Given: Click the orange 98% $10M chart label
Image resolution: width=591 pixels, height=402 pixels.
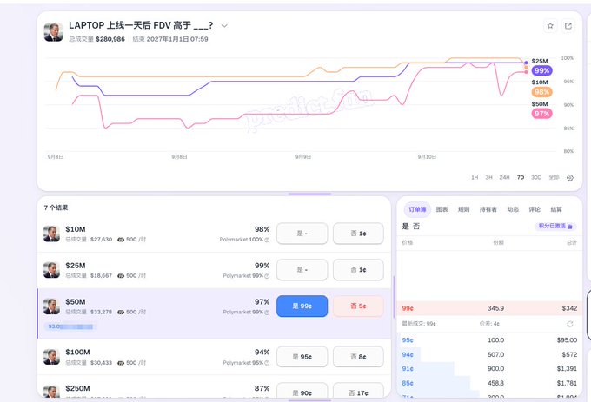Looking at the screenshot, I should coord(541,92).
